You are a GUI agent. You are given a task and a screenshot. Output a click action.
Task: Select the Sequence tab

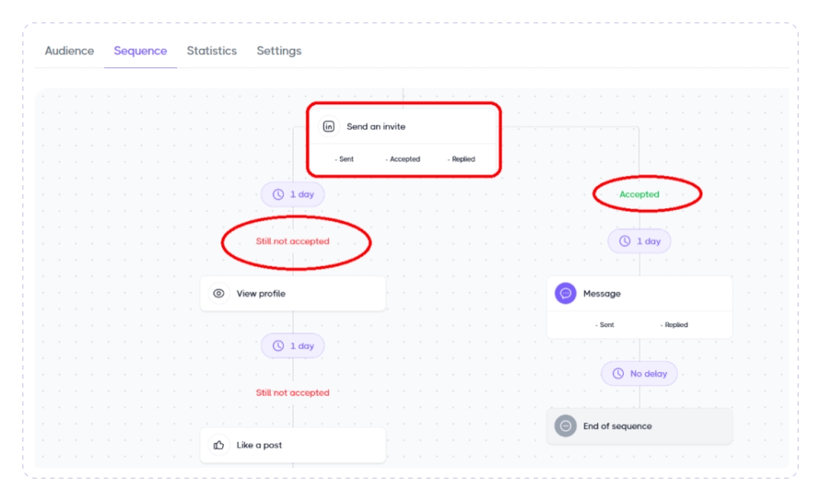coord(140,51)
